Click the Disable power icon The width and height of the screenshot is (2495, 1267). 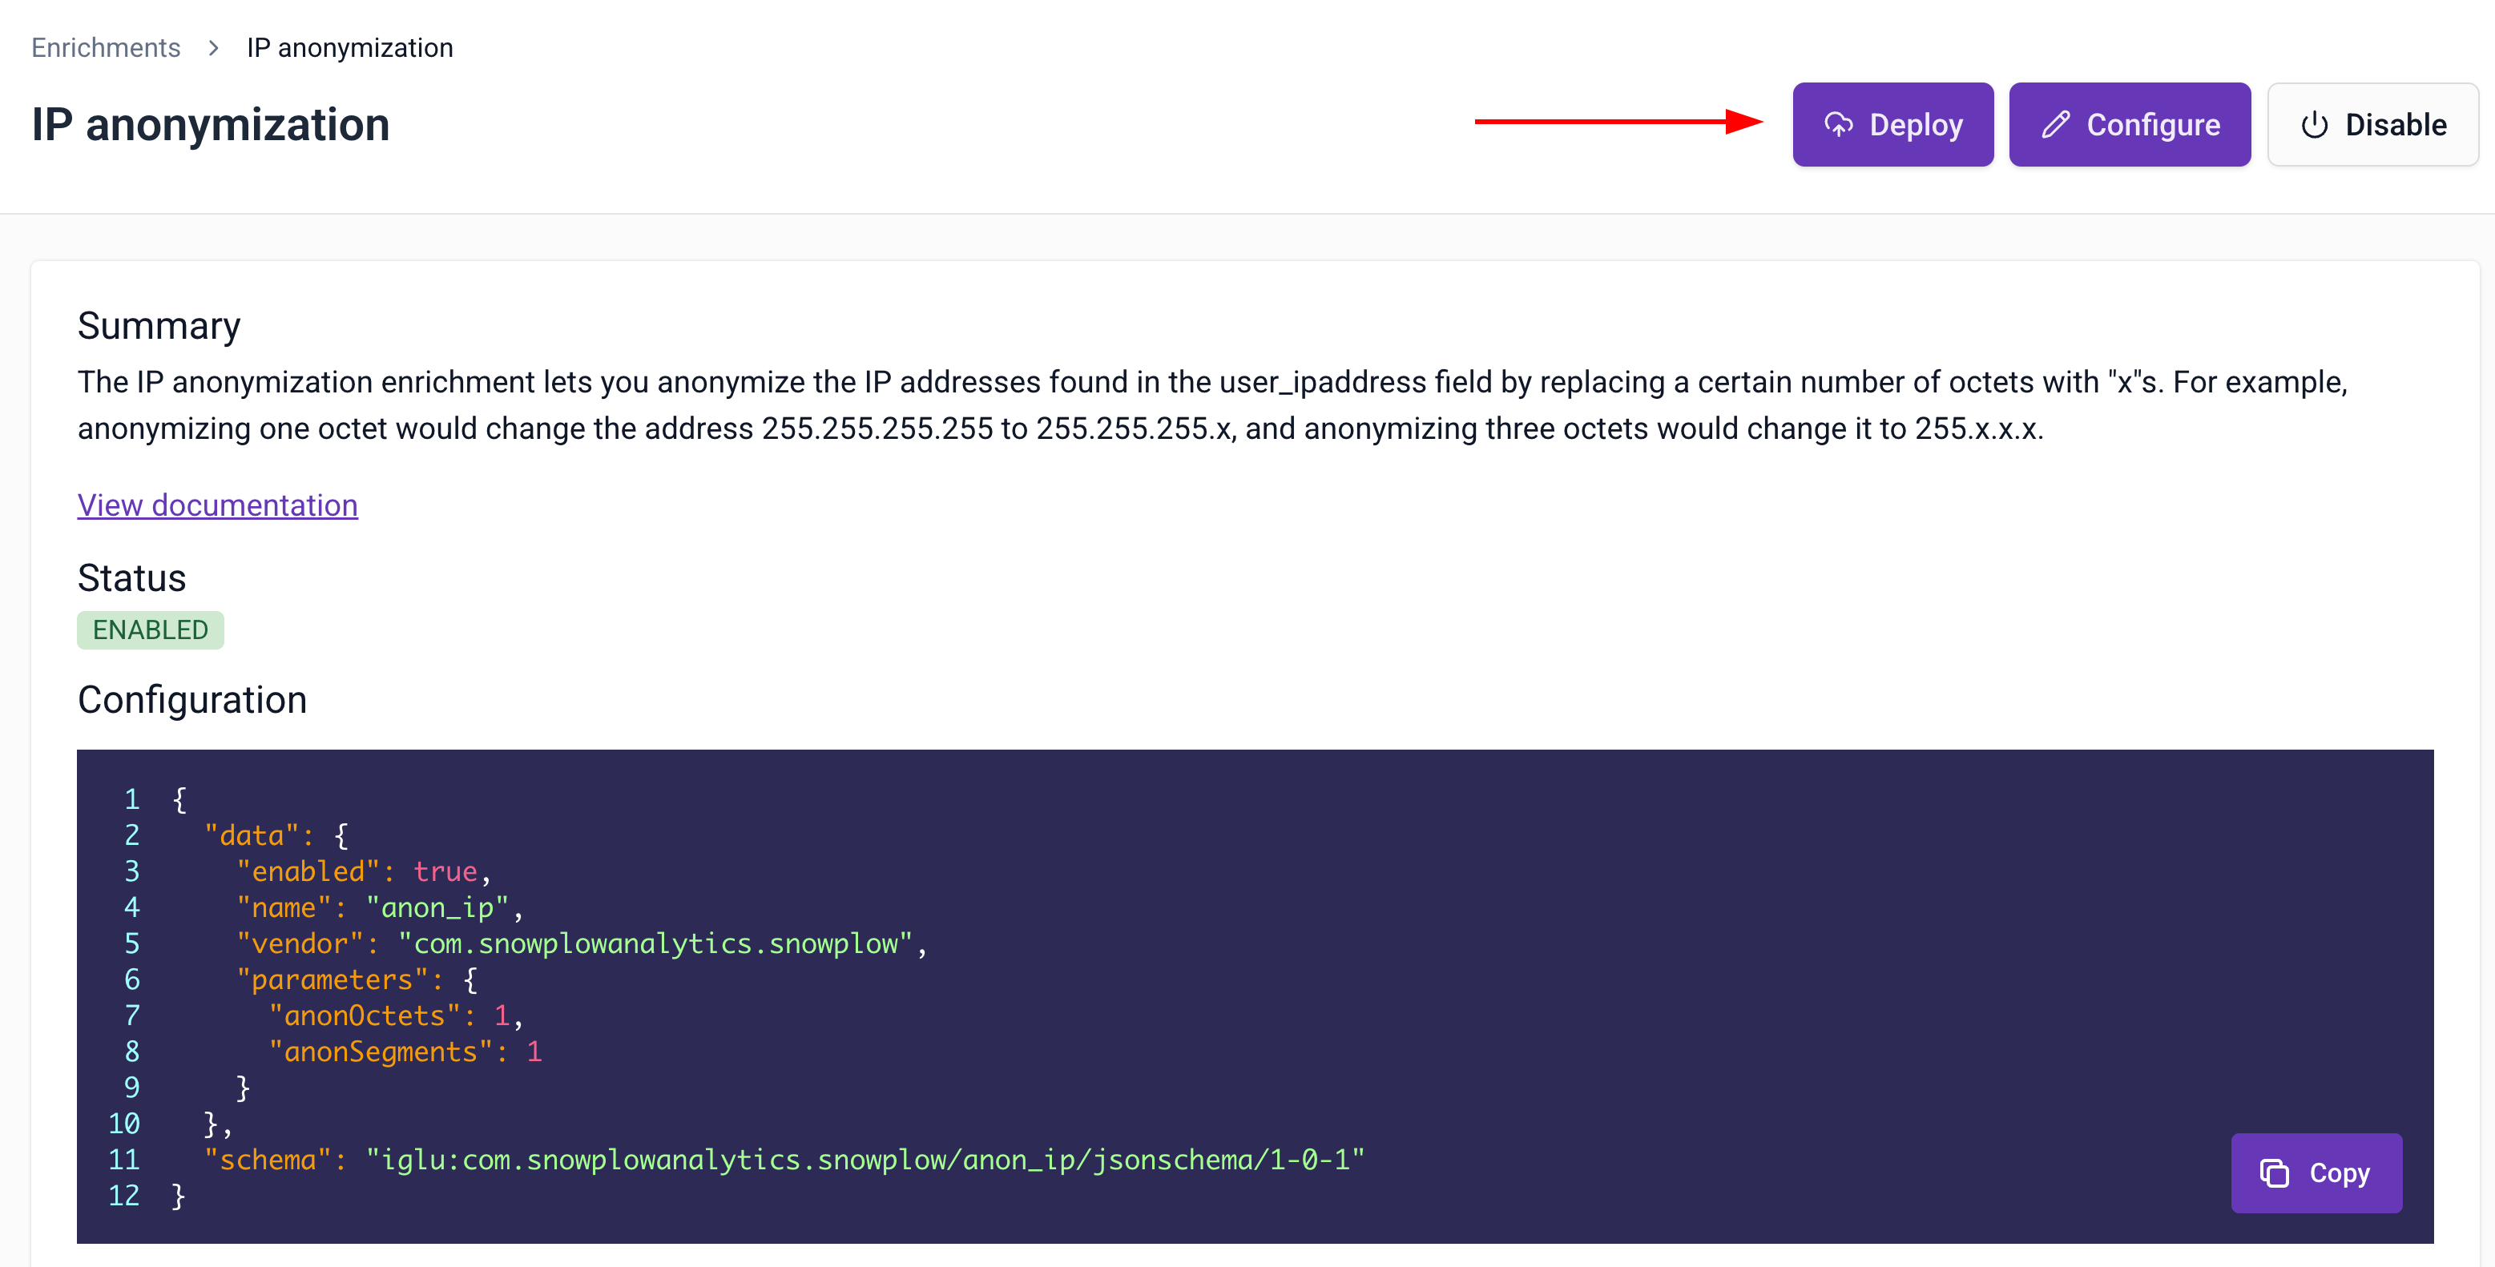[x=2314, y=125]
